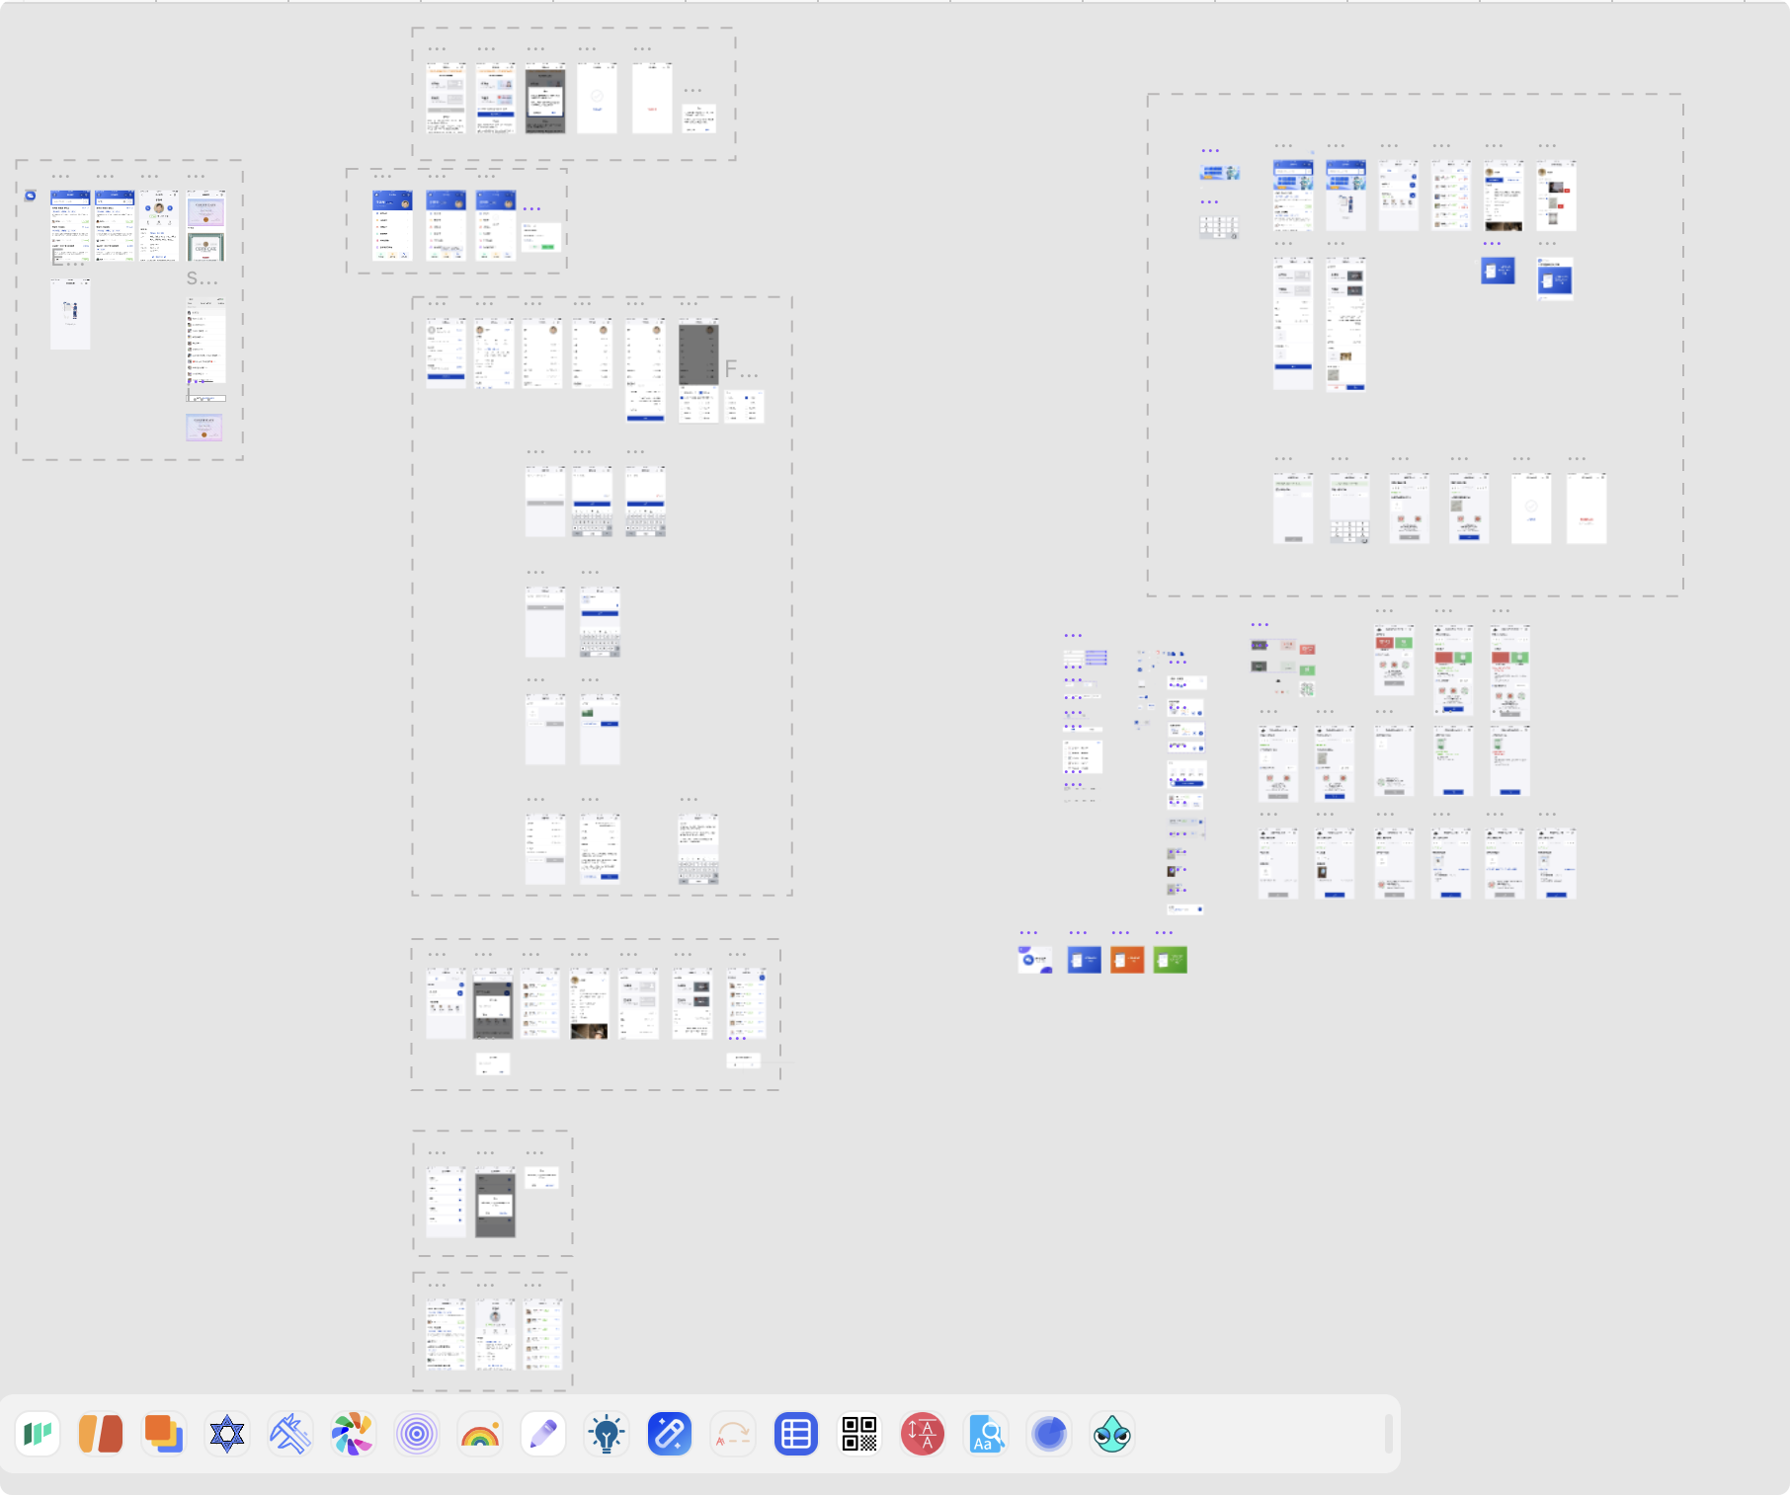The image size is (1790, 1495).
Task: Select the blue cover artboard beside orange cover
Action: (1085, 960)
